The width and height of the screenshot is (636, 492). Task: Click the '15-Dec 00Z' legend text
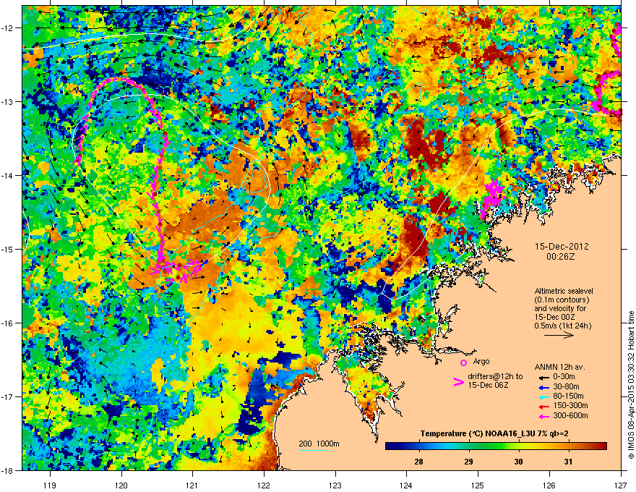[x=554, y=317]
